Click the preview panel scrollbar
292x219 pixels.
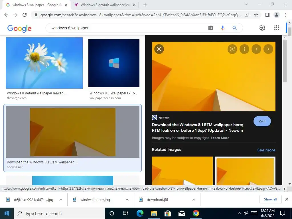tap(284, 62)
